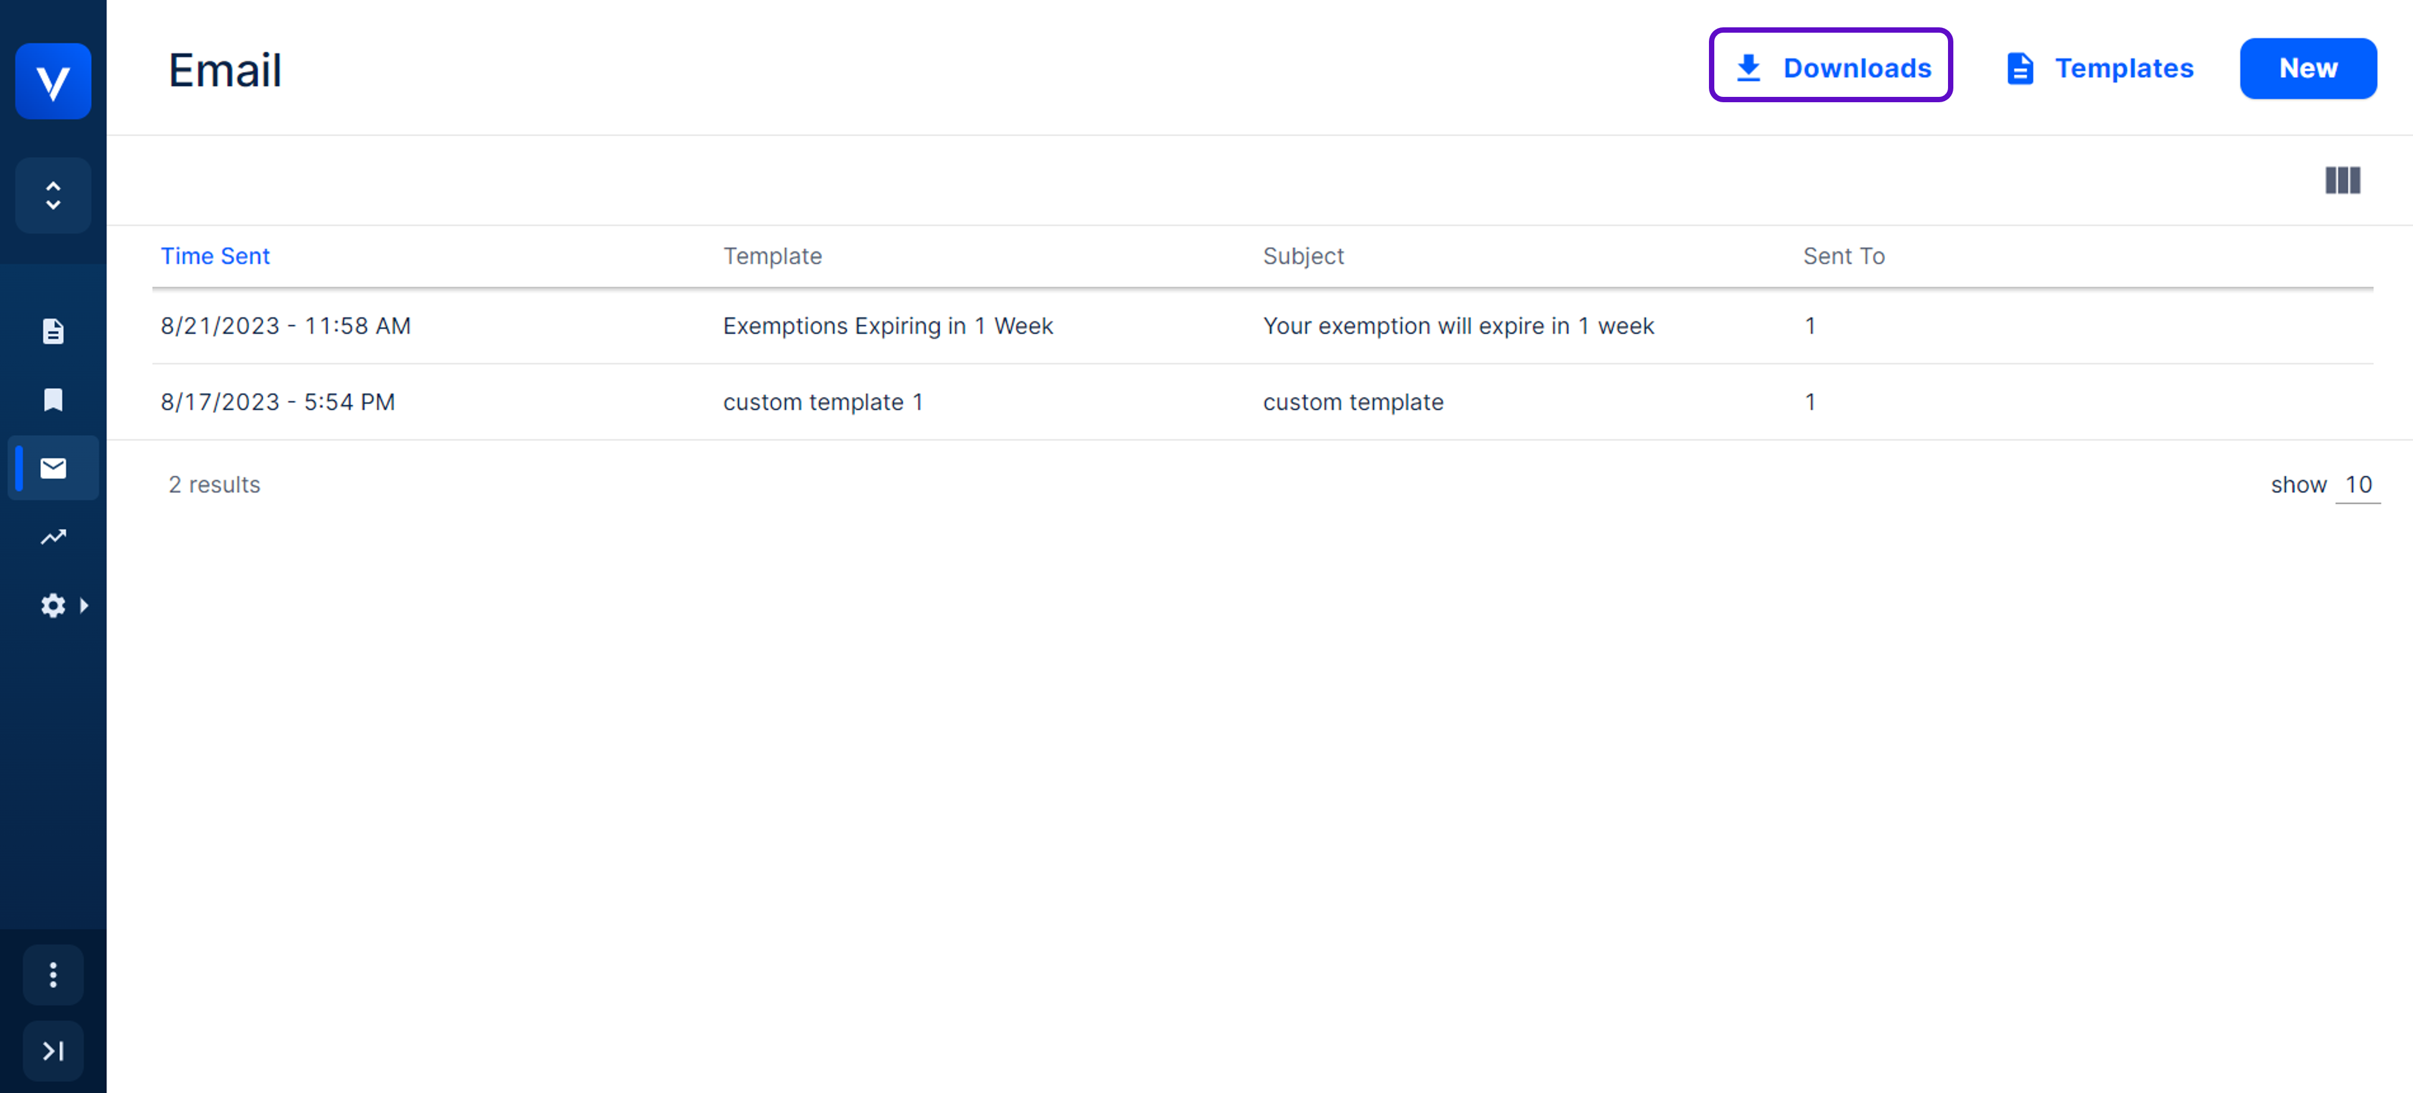2413x1093 pixels.
Task: Select the Email envelope icon in sidebar
Action: 54,468
